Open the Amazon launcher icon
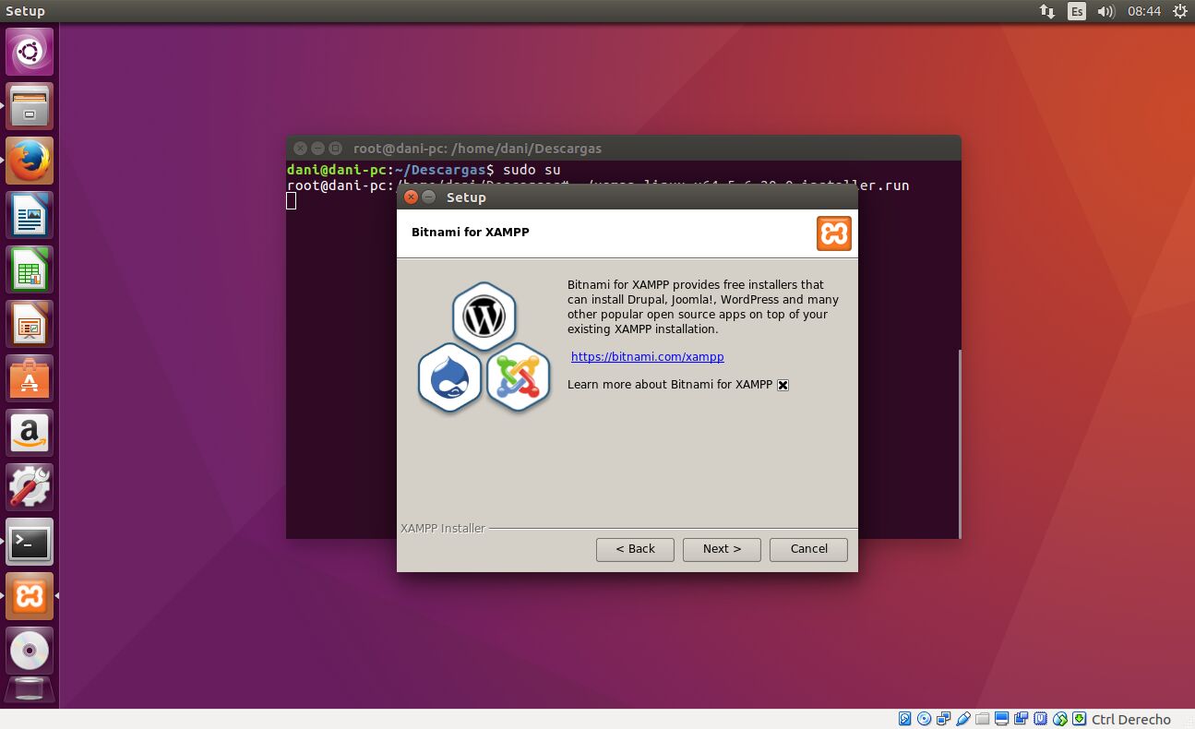Screen dimensions: 1195x729 [x=30, y=433]
